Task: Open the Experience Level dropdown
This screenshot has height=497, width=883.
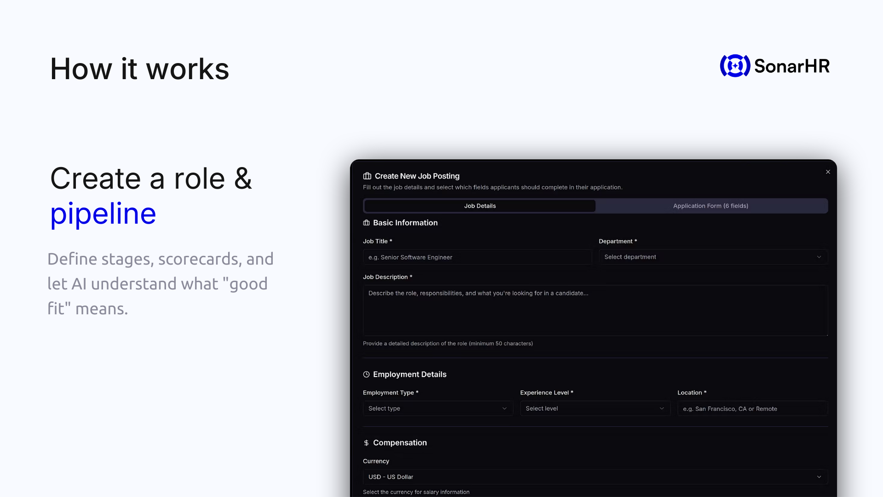Action: tap(595, 408)
